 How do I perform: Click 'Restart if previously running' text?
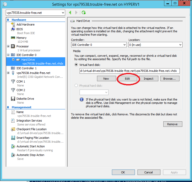pyautogui.click(x=35, y=150)
